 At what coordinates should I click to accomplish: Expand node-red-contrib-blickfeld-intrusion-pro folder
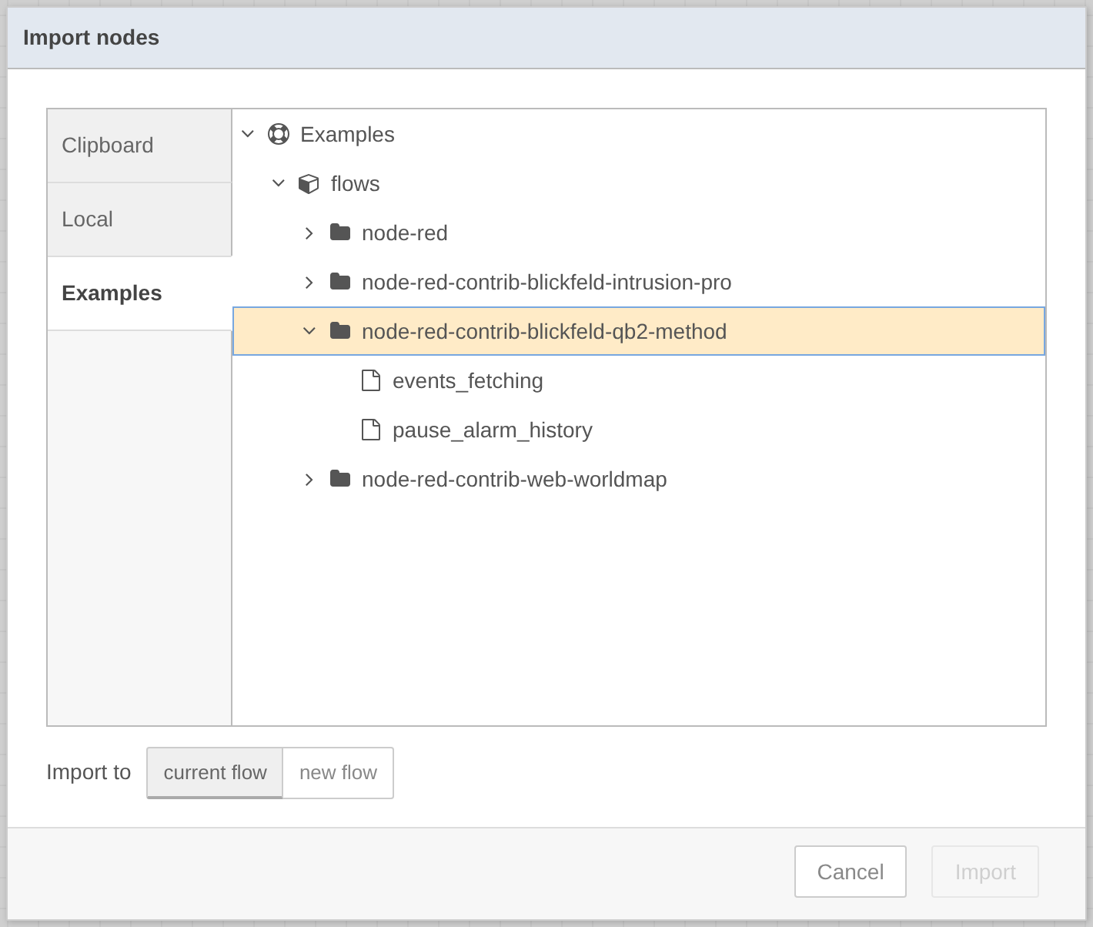(x=309, y=282)
